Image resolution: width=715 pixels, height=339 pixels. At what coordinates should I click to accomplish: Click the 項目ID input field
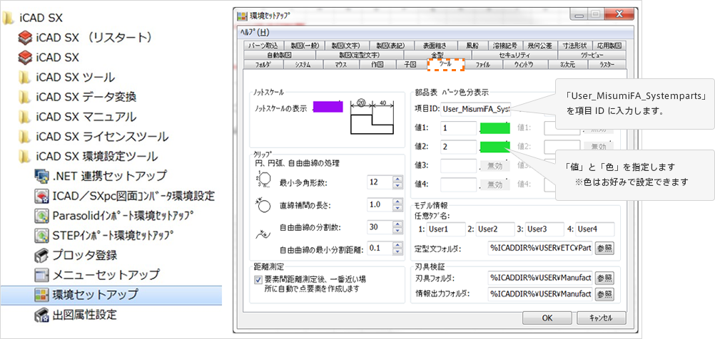click(476, 109)
